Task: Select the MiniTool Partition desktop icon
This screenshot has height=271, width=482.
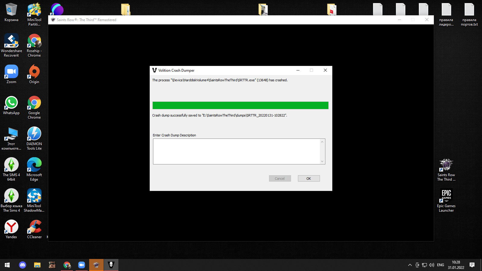Action: click(34, 14)
